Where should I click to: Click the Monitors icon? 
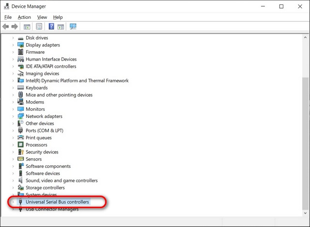[20, 109]
